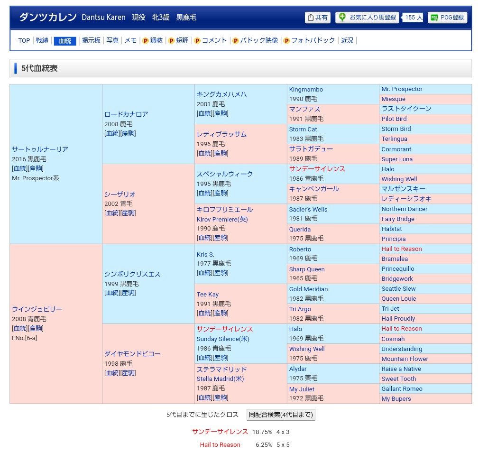Open the 近況 tab
This screenshot has height=453, width=497.
pyautogui.click(x=347, y=41)
